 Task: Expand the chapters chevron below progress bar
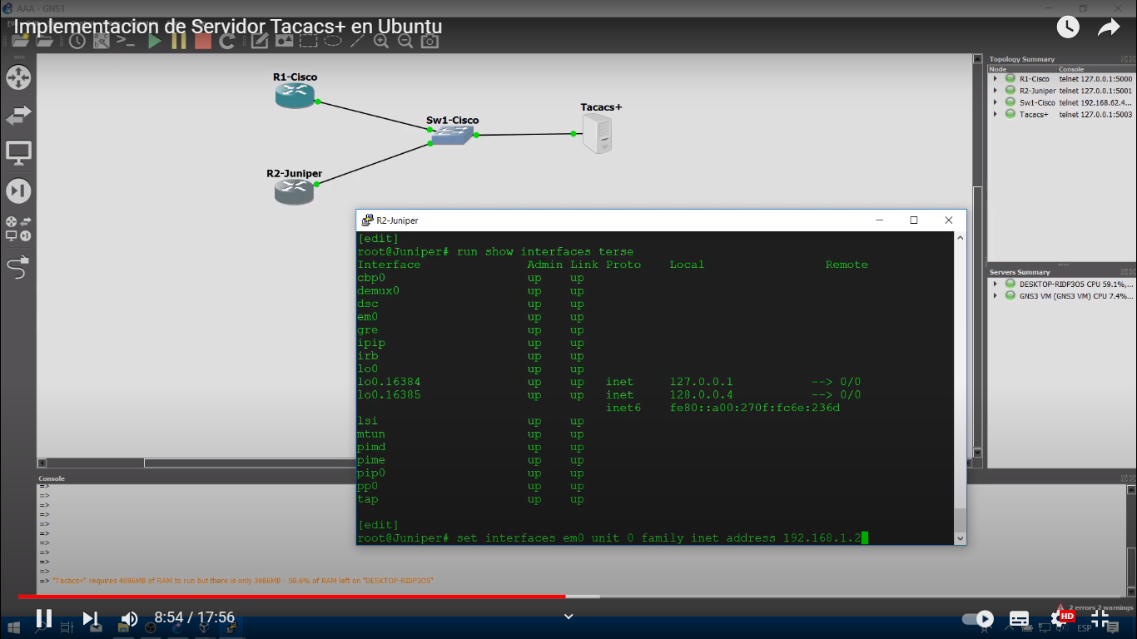(x=568, y=617)
